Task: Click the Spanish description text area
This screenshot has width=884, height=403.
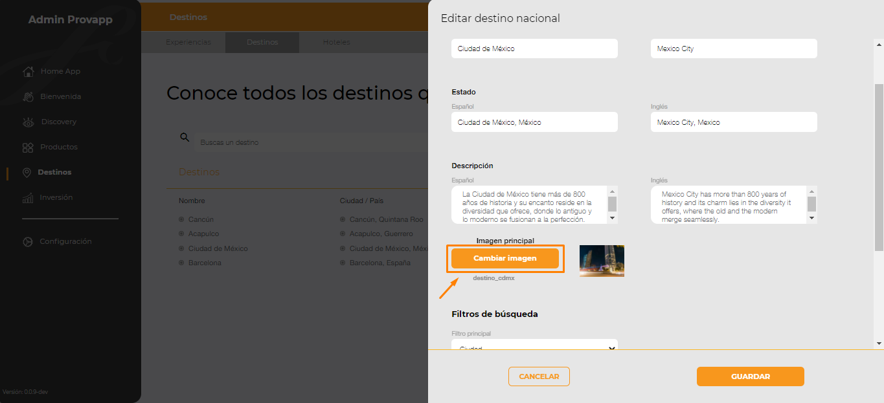Action: [529, 205]
